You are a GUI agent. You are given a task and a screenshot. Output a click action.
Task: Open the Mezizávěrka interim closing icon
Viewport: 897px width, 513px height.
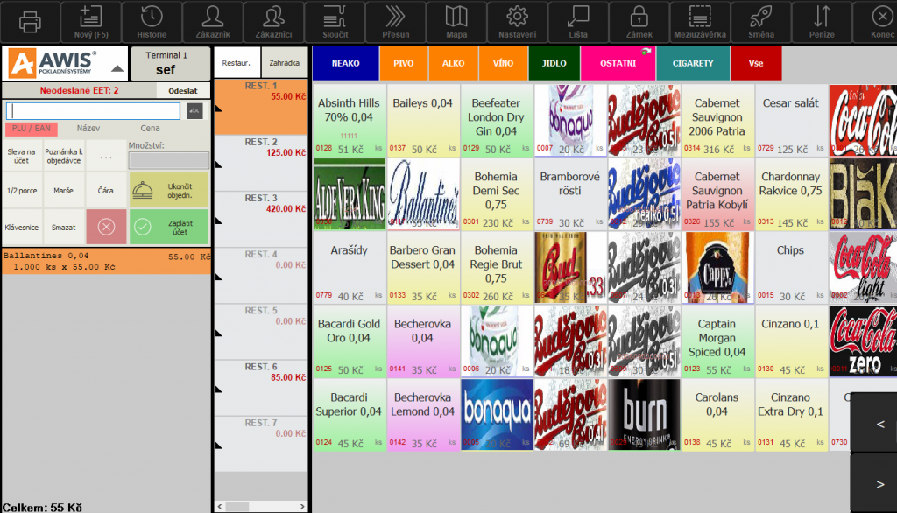pos(700,22)
